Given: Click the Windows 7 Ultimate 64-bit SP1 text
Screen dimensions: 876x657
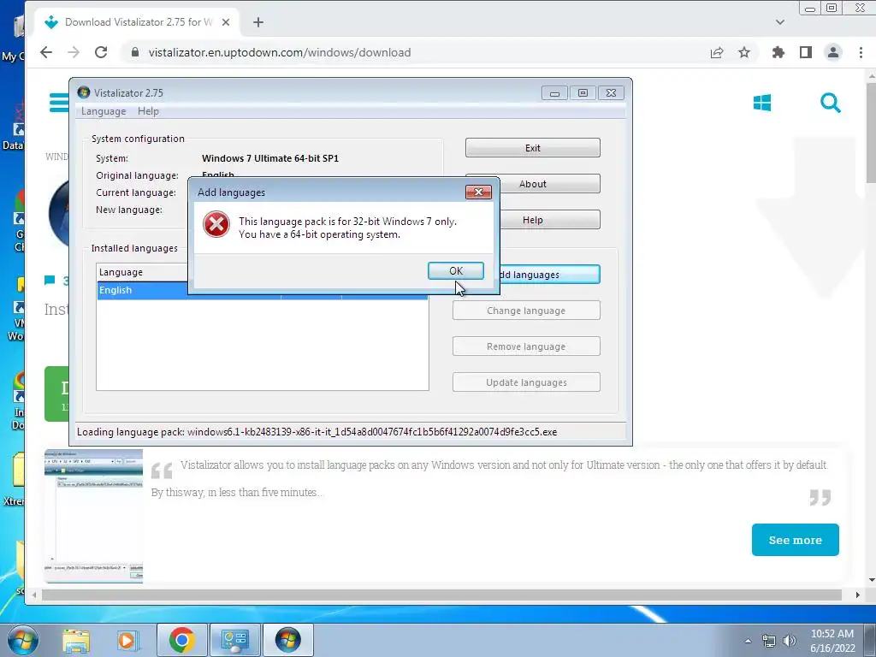Looking at the screenshot, I should (x=270, y=158).
